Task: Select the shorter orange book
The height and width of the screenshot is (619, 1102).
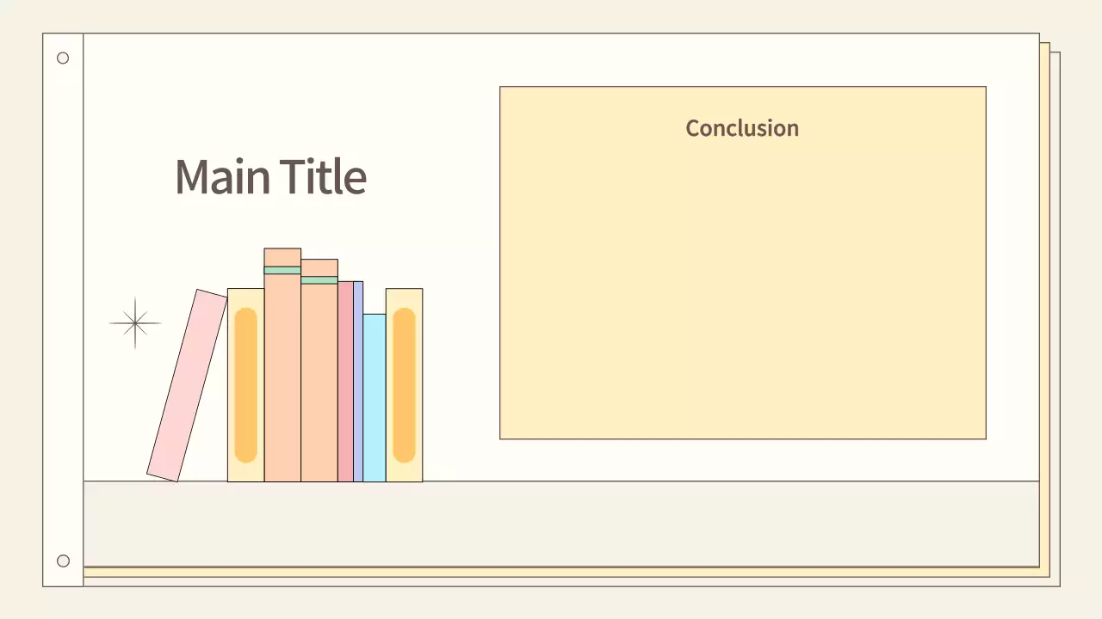Action: [319, 383]
